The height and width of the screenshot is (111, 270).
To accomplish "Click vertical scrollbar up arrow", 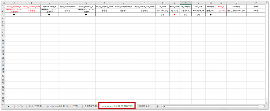I will [267, 3].
